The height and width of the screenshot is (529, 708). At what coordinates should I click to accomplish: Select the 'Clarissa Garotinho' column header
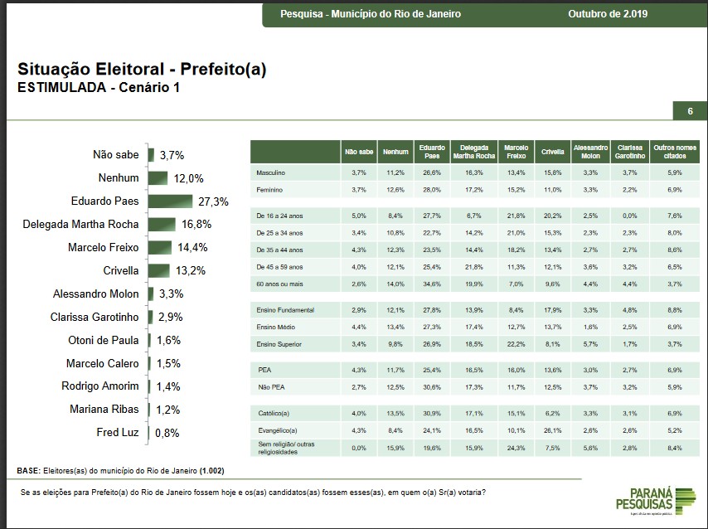pos(629,152)
